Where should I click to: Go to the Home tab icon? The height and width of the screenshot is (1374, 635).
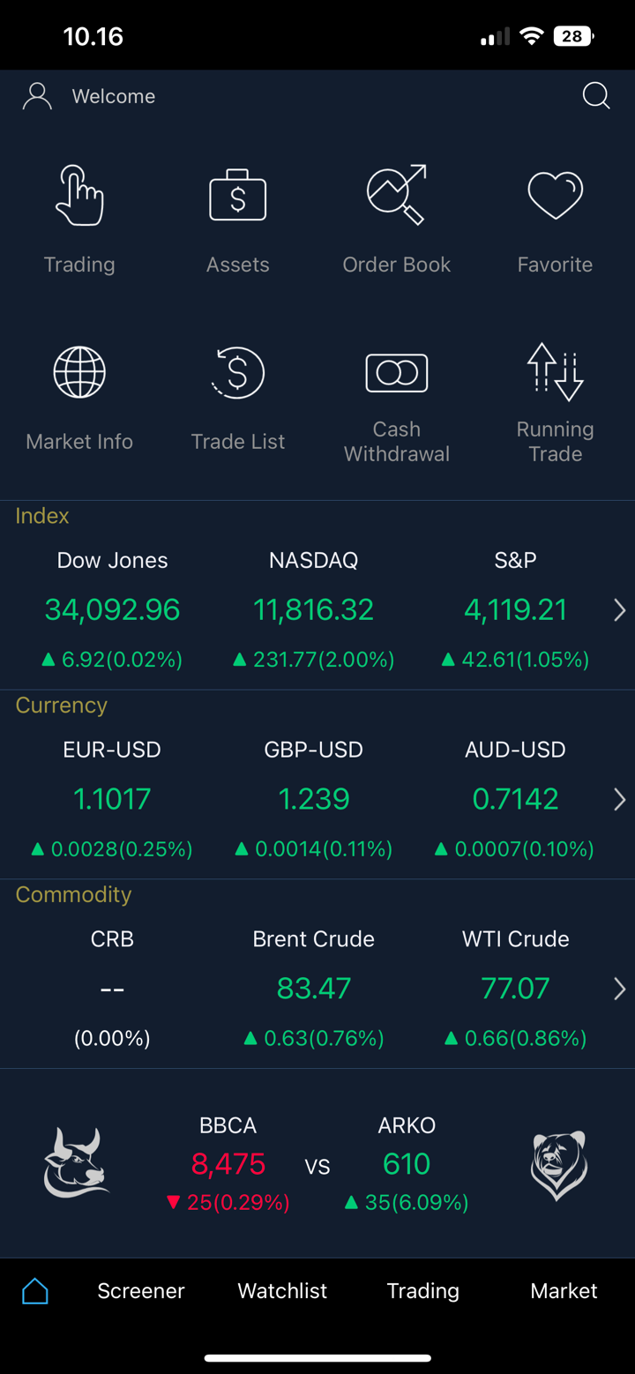(x=35, y=1291)
